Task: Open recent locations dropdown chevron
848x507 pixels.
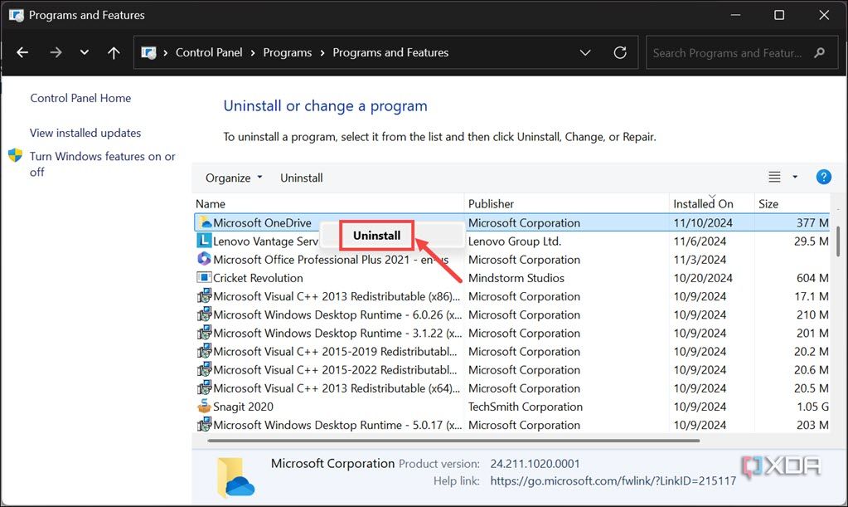Action: point(85,52)
